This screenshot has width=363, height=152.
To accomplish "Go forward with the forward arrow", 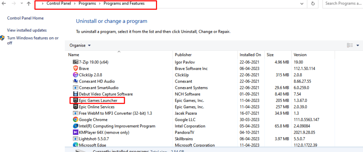I will 14,4.
